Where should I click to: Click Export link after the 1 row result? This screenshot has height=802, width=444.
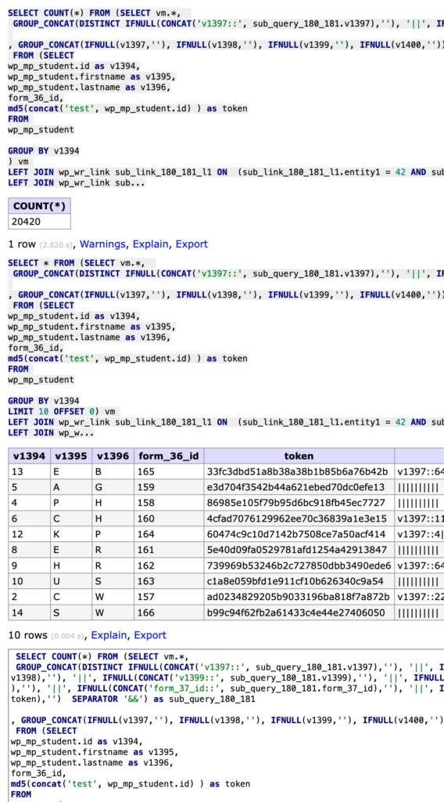(192, 244)
